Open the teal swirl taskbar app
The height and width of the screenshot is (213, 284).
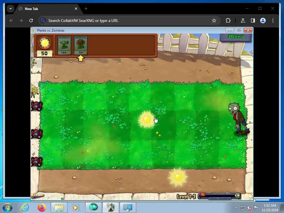pos(93,207)
